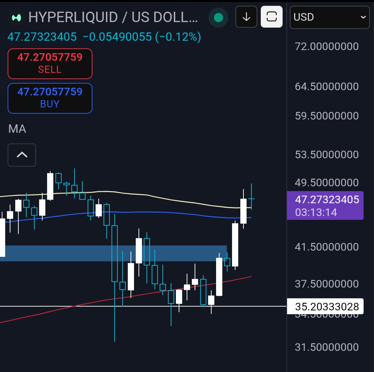Click the 41.50000000 price axis label
The image size is (374, 372).
click(x=327, y=247)
